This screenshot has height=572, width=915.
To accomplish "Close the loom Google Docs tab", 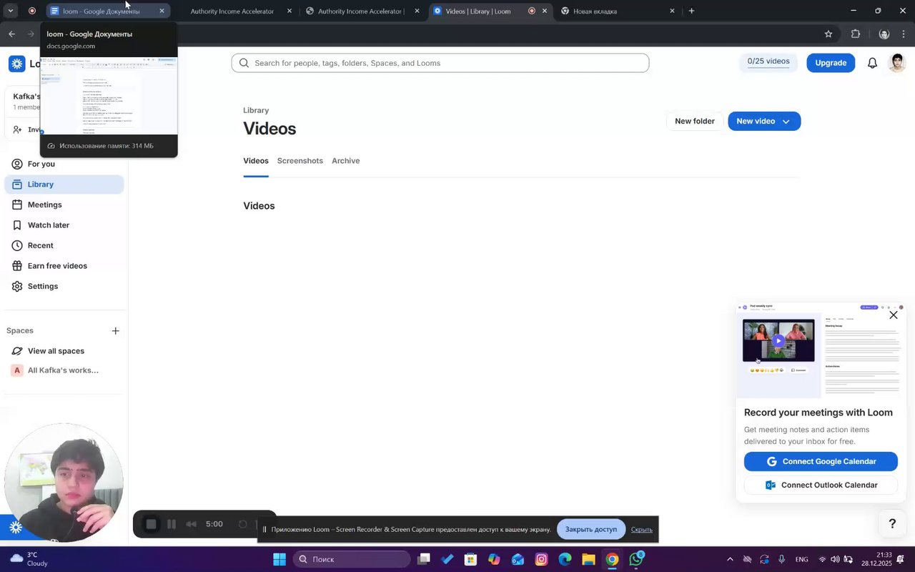I will 162,11.
